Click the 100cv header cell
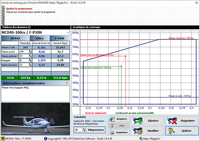 [39, 38]
